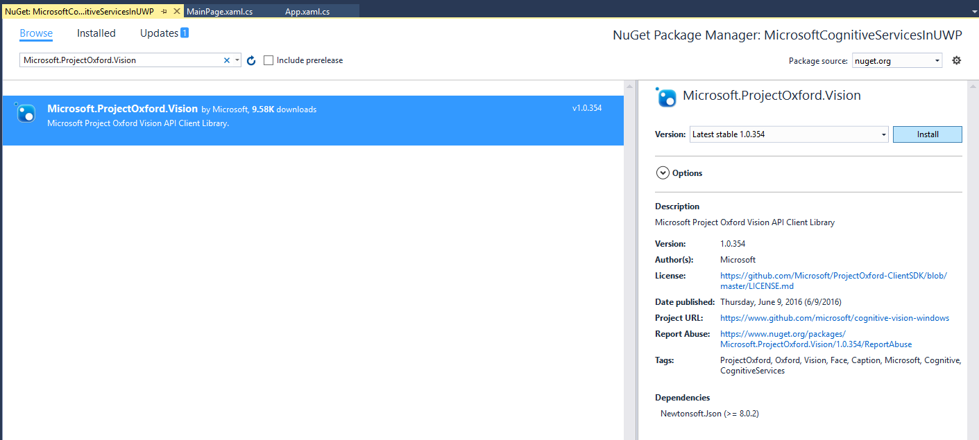
Task: Open the Package source dropdown
Action: click(896, 61)
